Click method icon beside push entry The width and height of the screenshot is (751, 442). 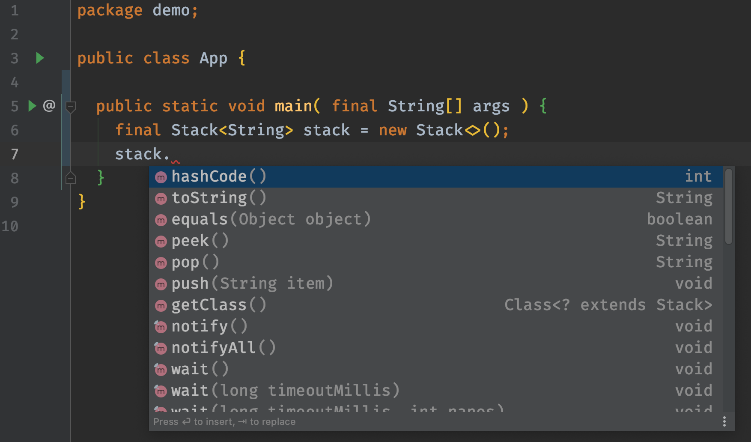tap(161, 284)
